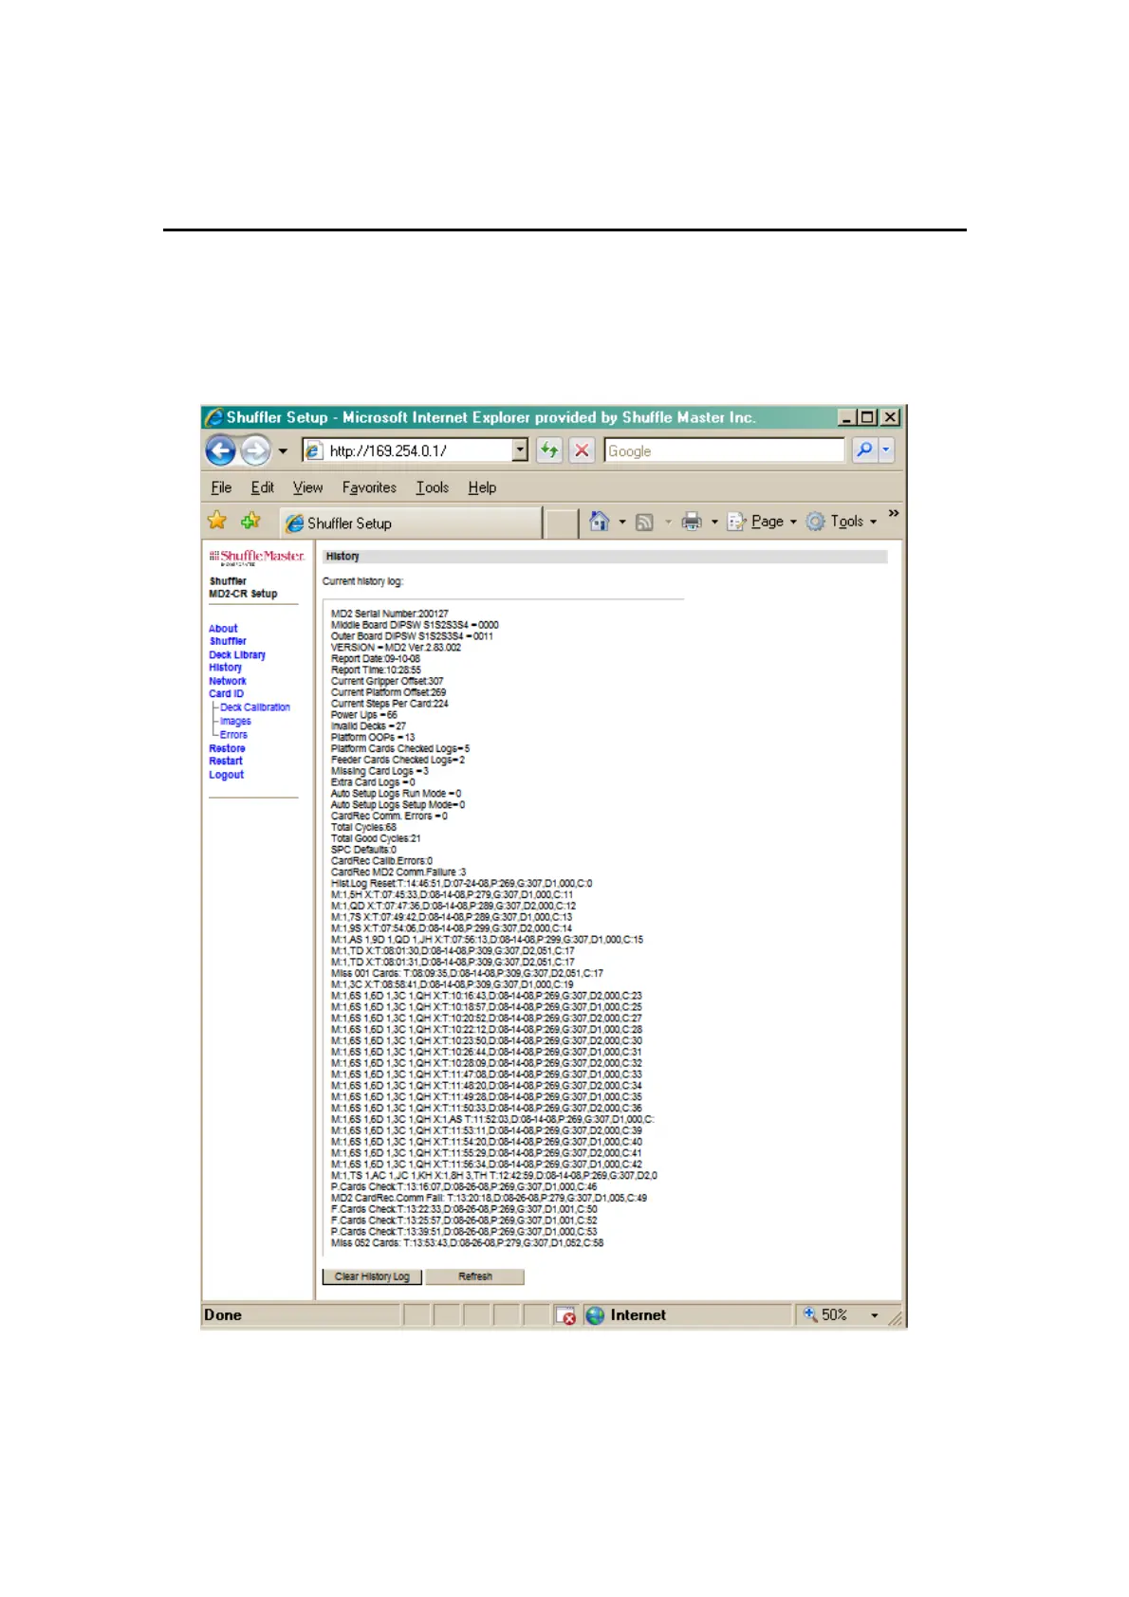Open the View menu

pos(307,487)
